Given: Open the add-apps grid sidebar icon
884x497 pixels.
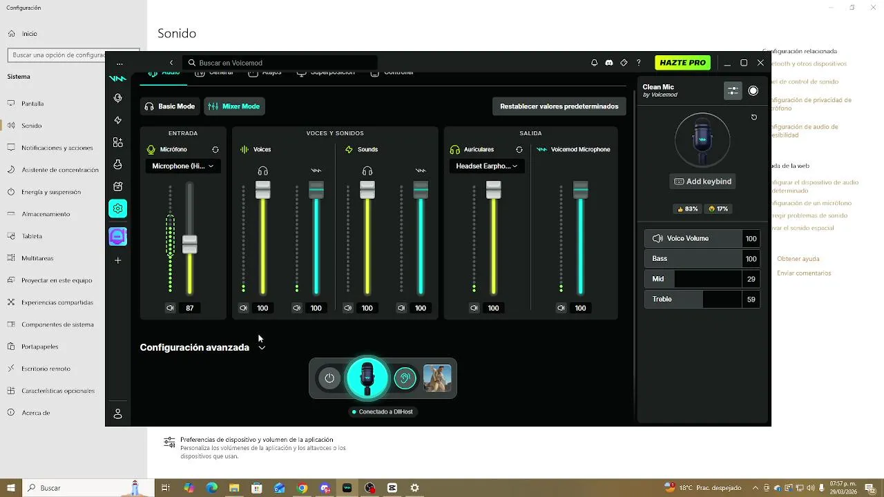Looking at the screenshot, I should point(117,142).
